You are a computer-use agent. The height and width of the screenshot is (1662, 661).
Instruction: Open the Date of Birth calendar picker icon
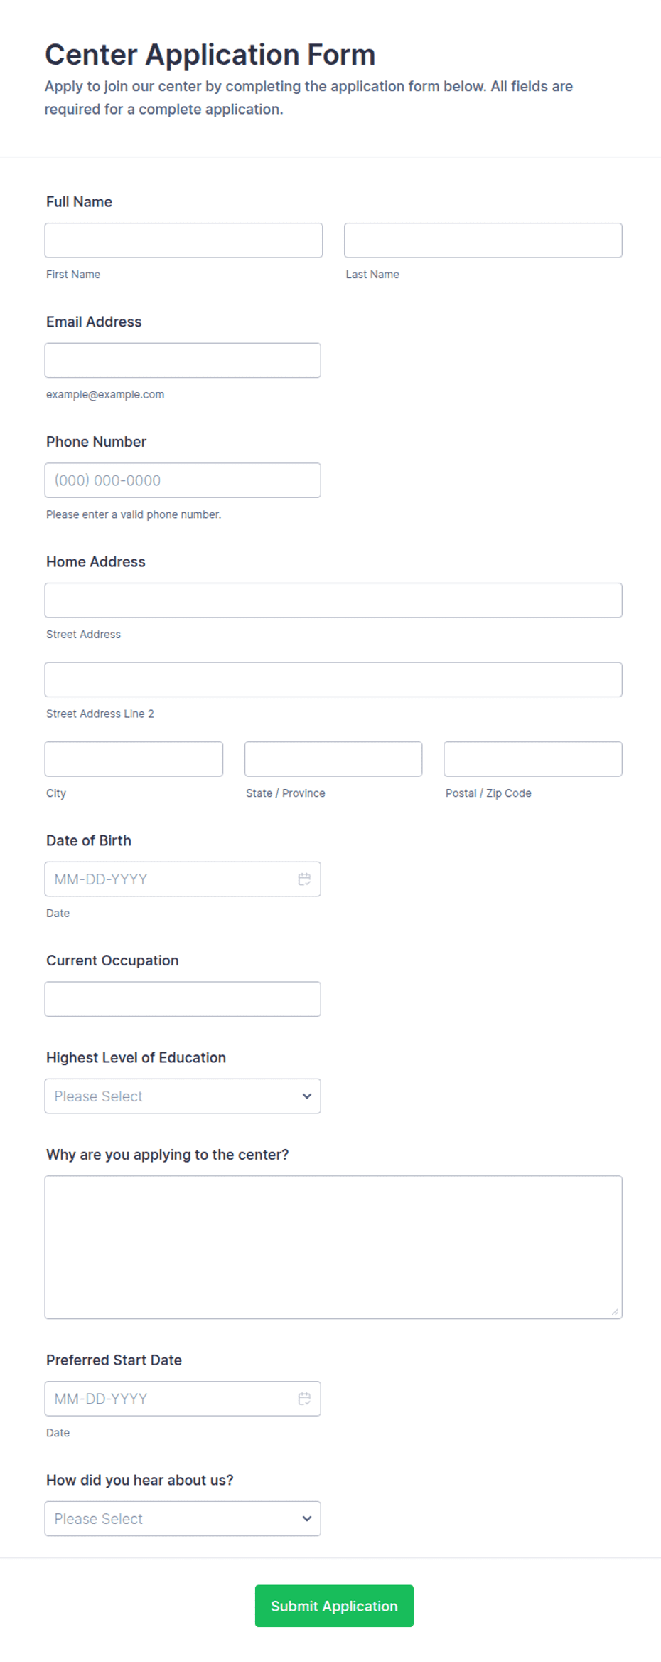[x=304, y=879]
